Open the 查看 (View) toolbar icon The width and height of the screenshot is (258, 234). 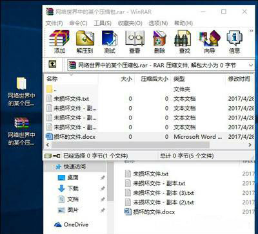pos(135,42)
